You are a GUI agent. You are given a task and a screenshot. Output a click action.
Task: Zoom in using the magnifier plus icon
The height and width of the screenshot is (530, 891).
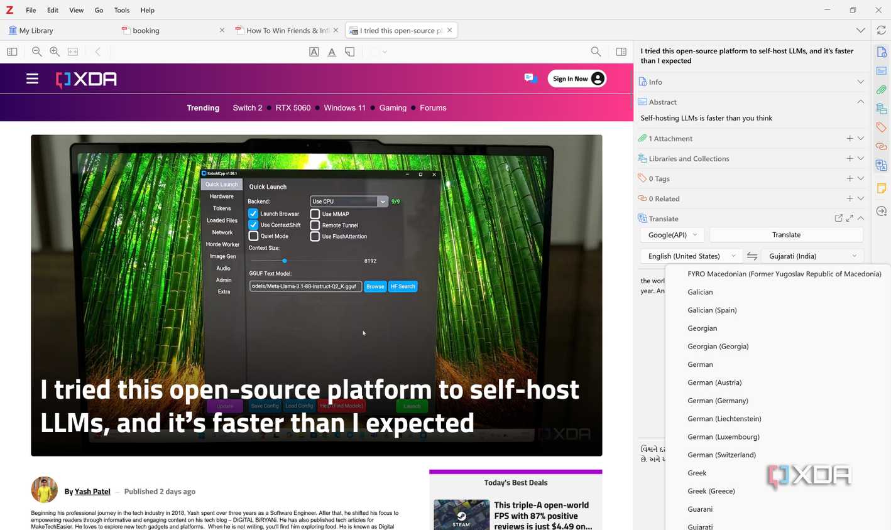[x=55, y=52]
